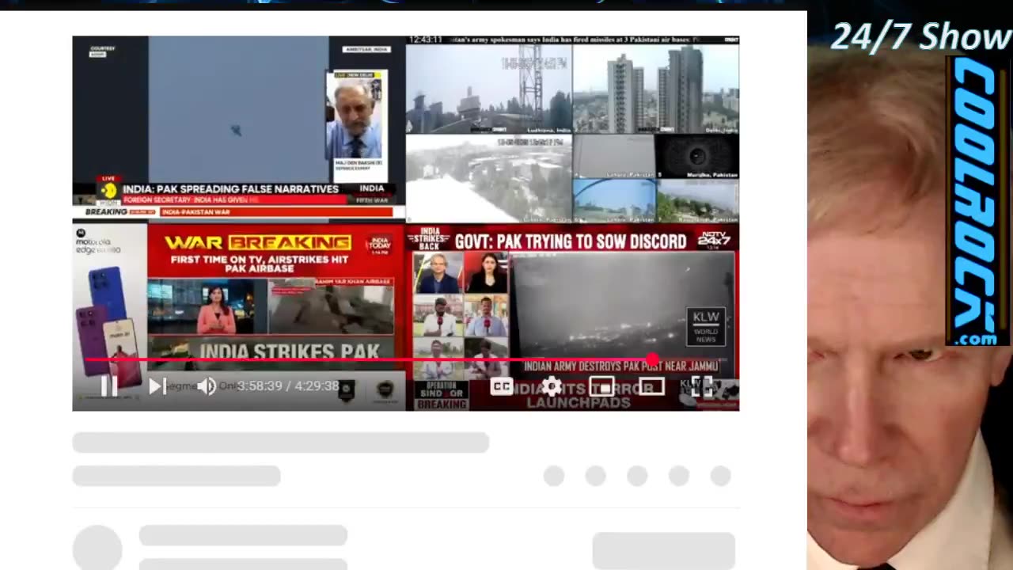Click 'GOVT: PAK TRYING TO SOW DISCORD' feed
The width and height of the screenshot is (1013, 570).
pos(573,317)
